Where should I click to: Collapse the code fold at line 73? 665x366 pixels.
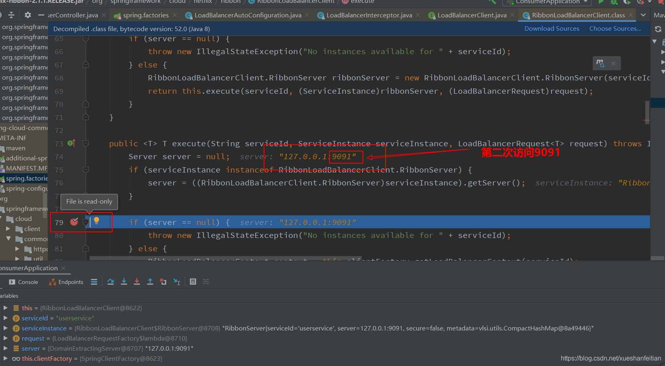86,143
